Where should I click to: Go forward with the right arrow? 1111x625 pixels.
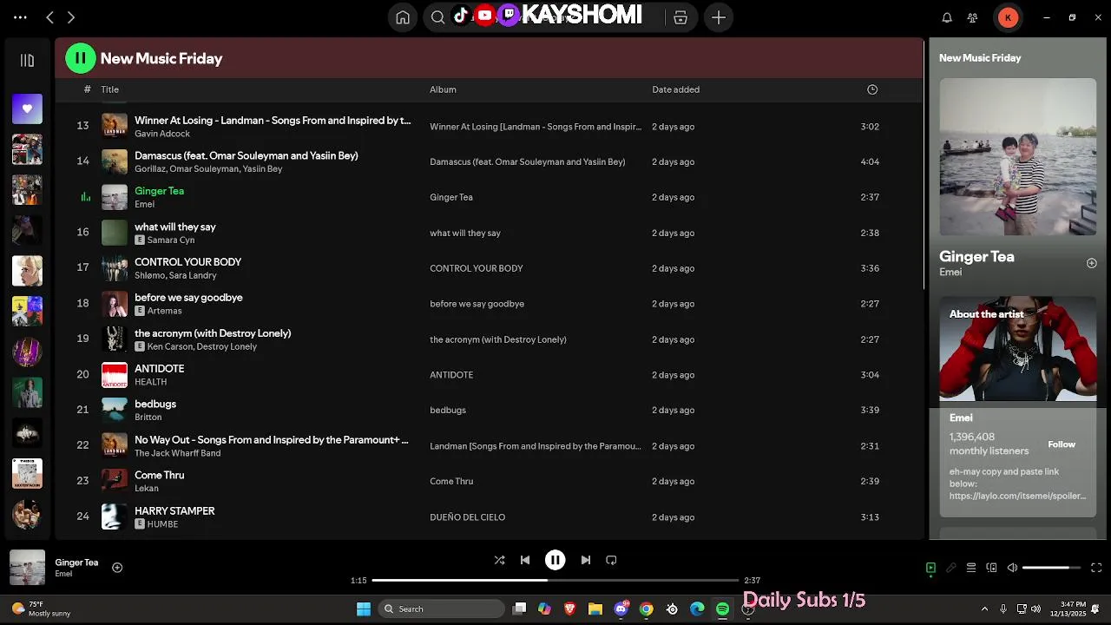pos(71,17)
